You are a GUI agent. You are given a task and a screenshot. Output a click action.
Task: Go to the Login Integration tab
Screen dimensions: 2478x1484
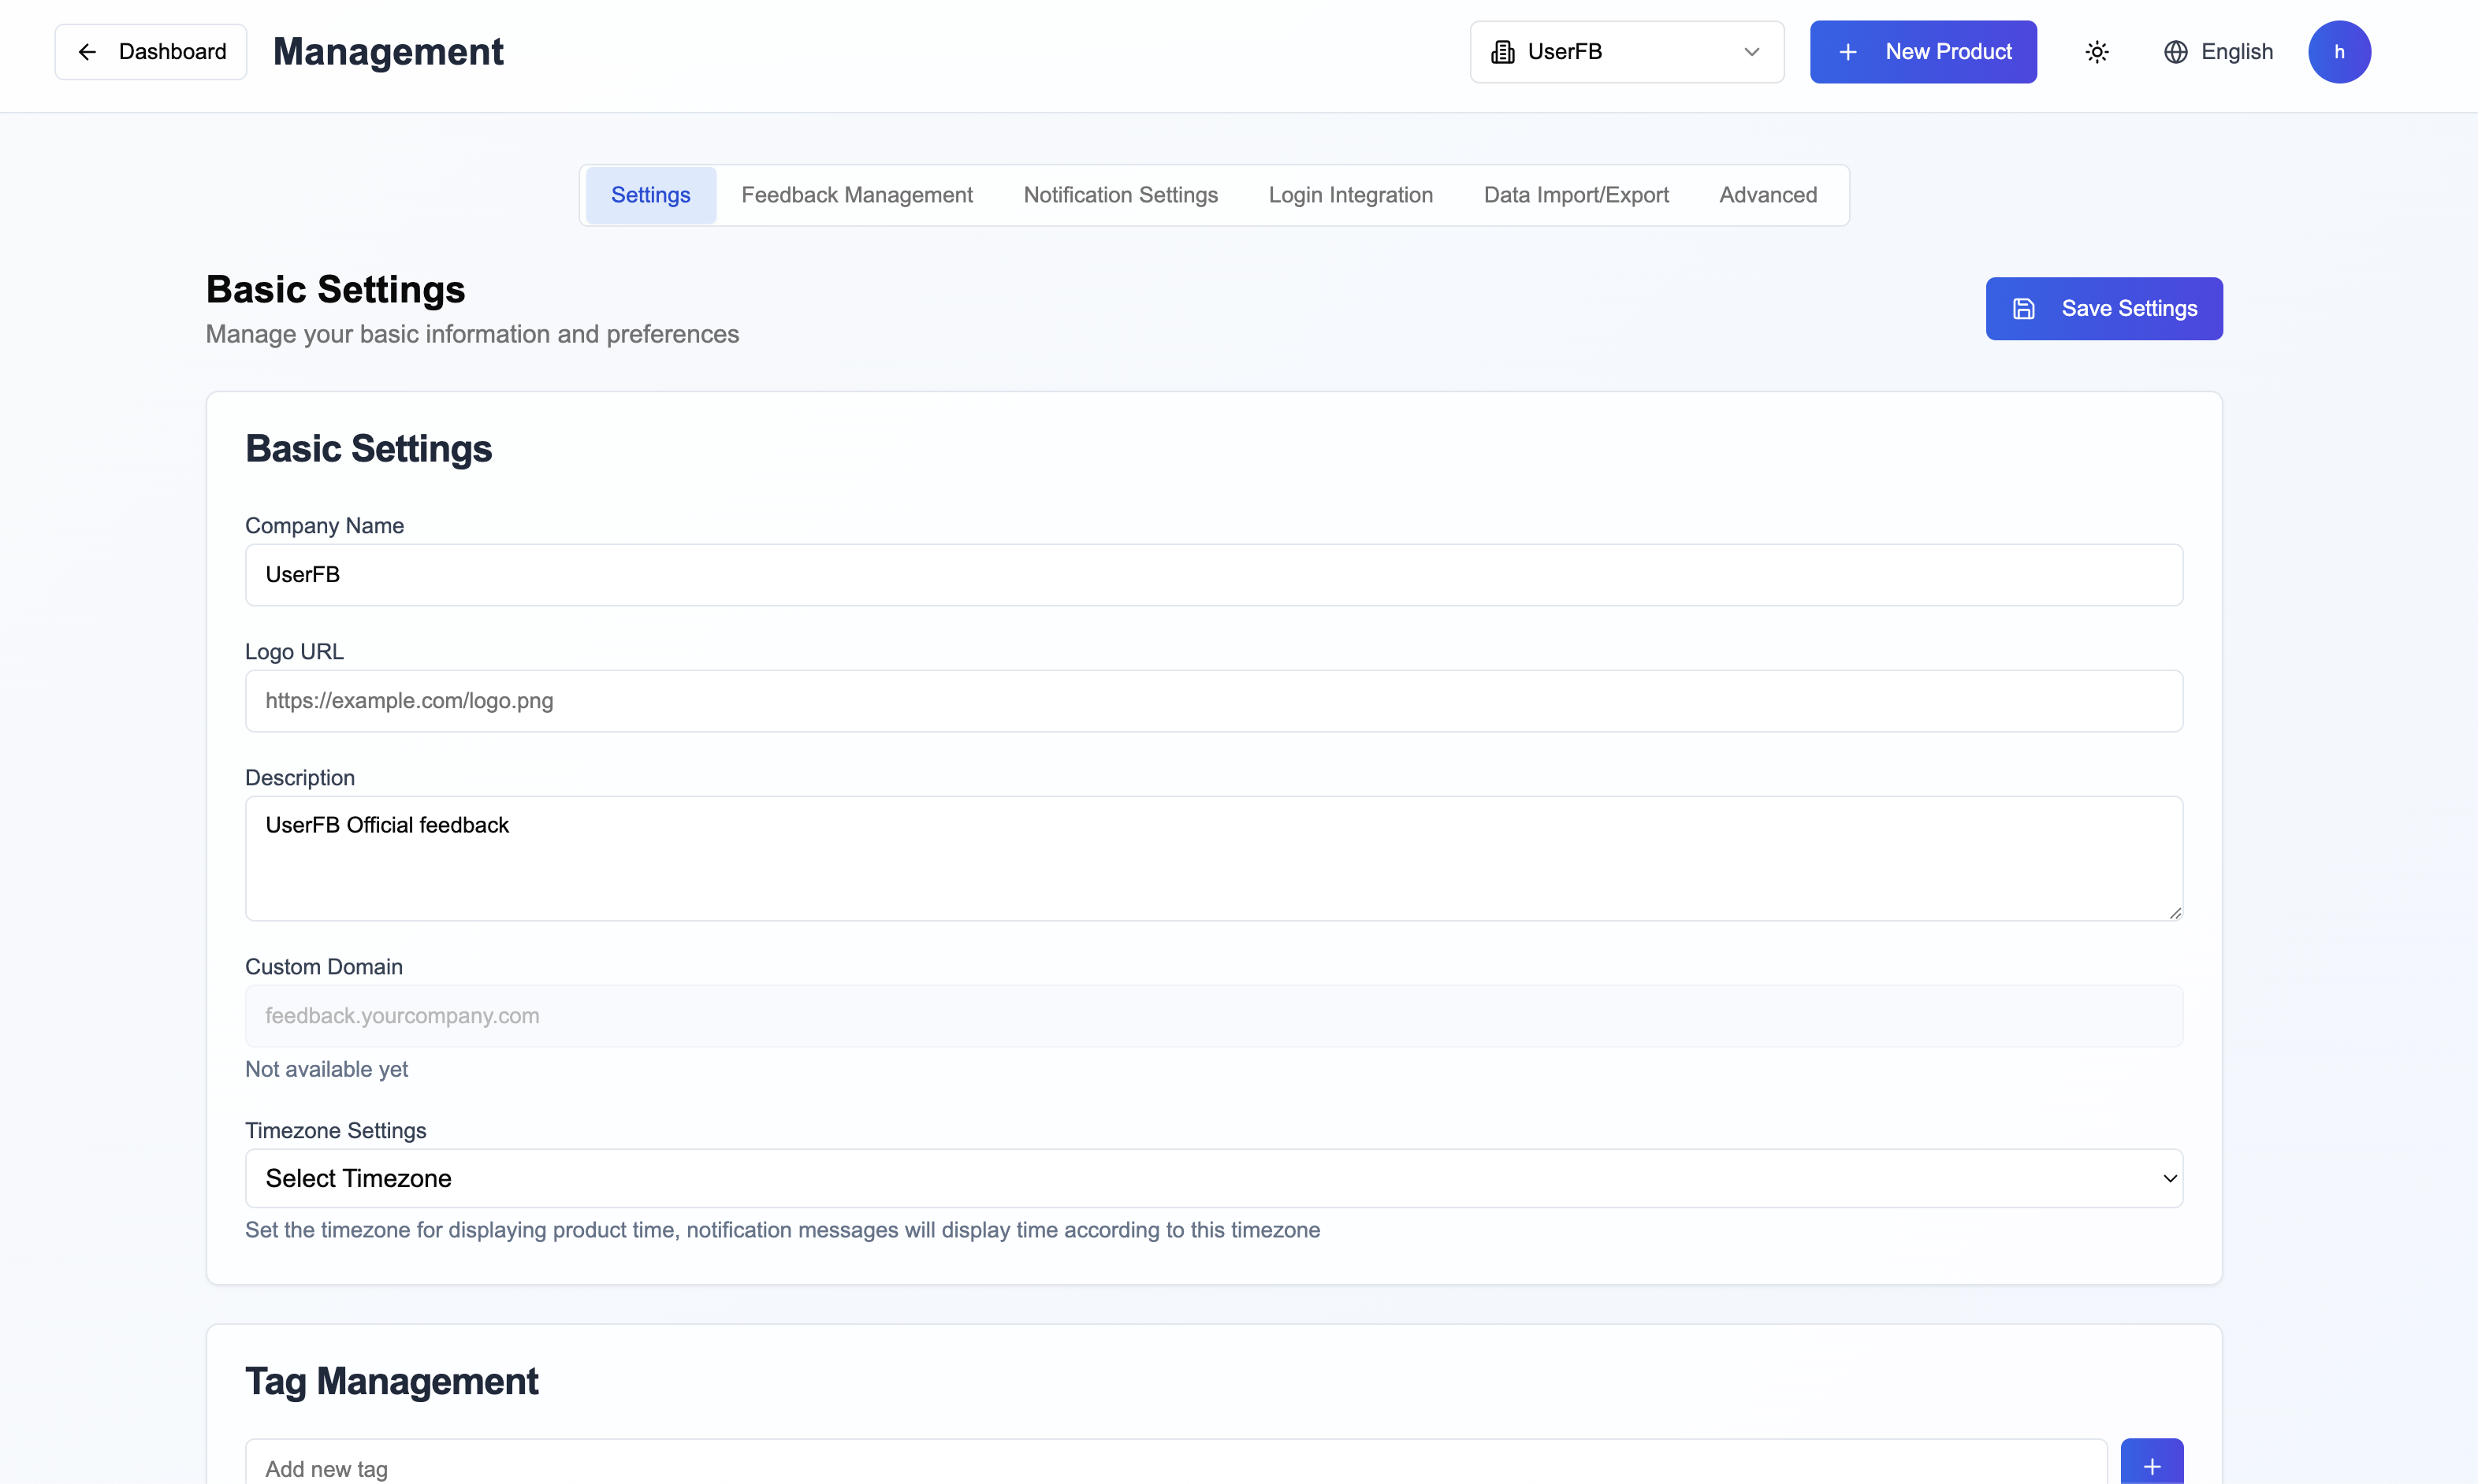pyautogui.click(x=1349, y=195)
